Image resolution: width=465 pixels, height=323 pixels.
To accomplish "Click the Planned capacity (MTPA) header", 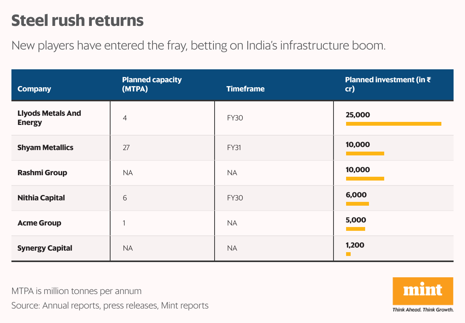I will 152,84.
